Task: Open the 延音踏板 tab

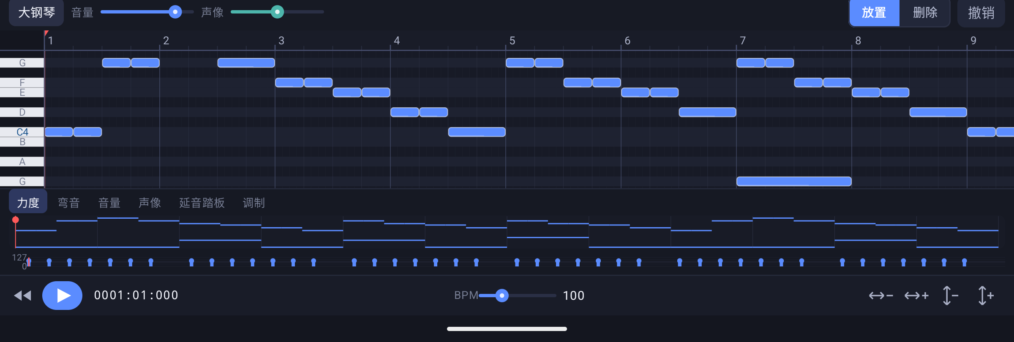Action: [x=202, y=203]
